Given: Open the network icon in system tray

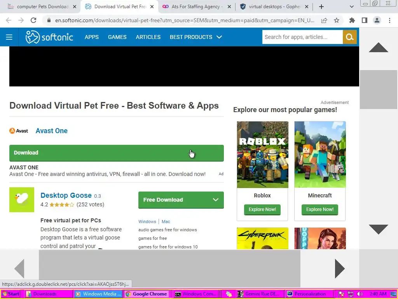Looking at the screenshot, I should [351, 294].
